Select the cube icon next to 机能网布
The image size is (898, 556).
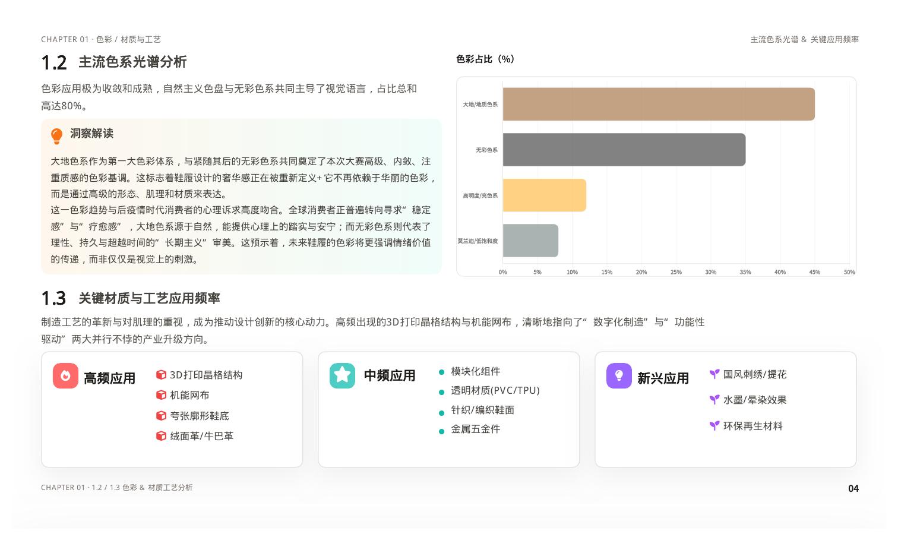(x=161, y=395)
